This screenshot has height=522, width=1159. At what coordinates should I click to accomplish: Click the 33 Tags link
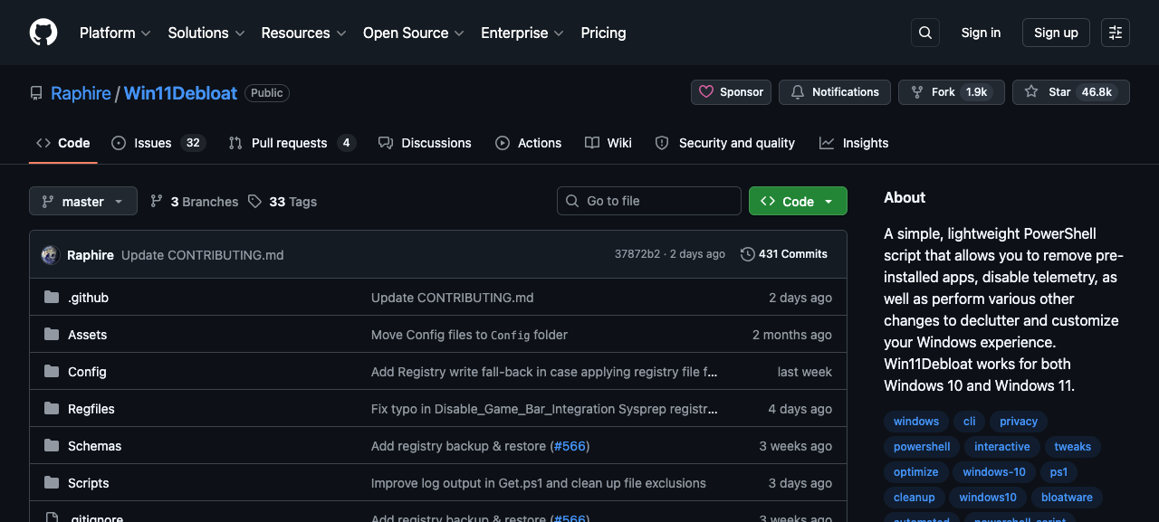point(283,202)
